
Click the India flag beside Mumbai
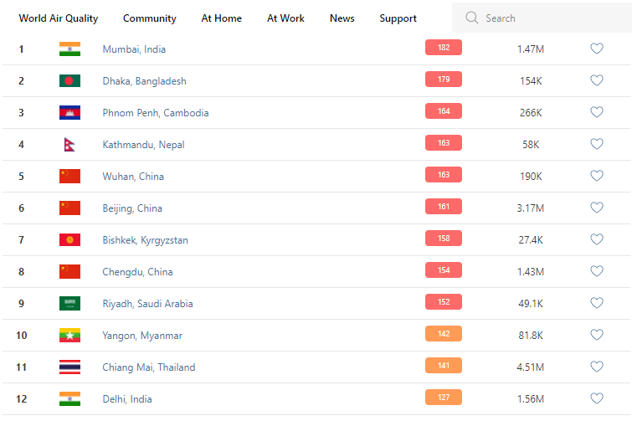tap(69, 49)
